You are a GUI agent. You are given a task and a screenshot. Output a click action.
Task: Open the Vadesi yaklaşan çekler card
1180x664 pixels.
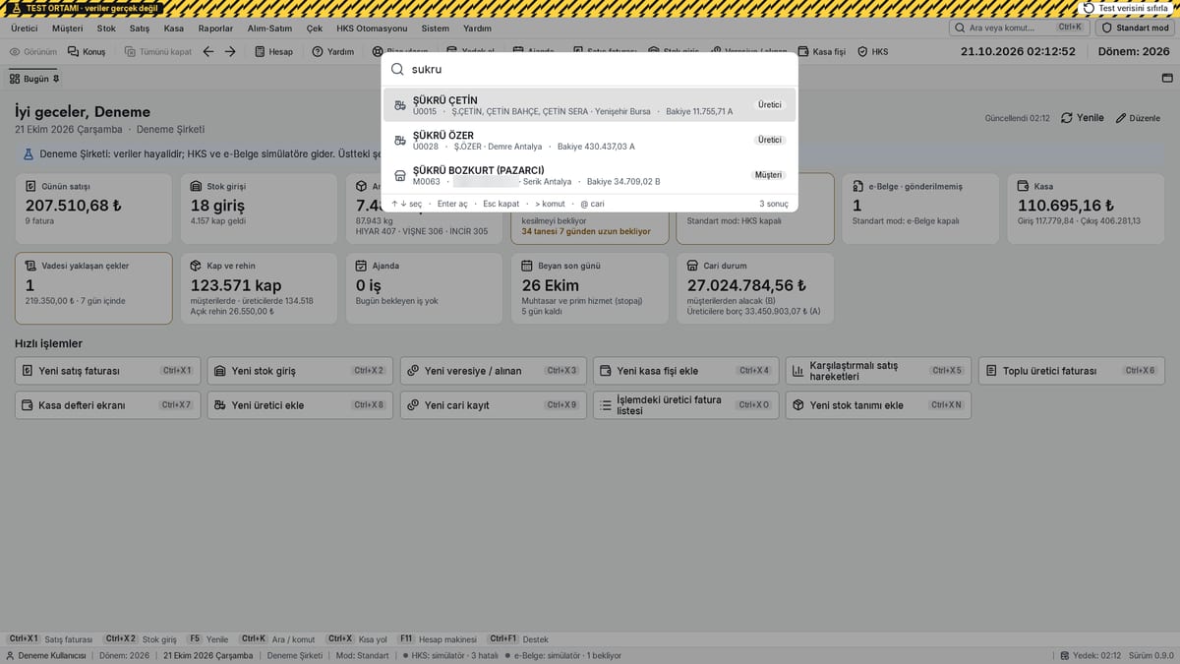point(93,288)
